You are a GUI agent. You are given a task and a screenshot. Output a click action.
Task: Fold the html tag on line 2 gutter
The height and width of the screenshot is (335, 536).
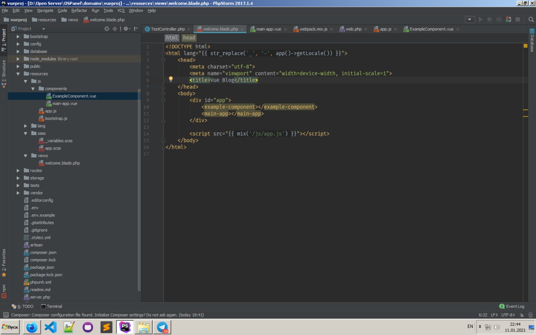coord(163,54)
